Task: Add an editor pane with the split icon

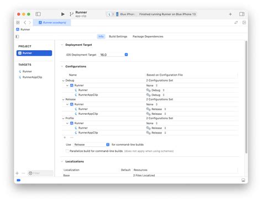Action: pos(244,23)
